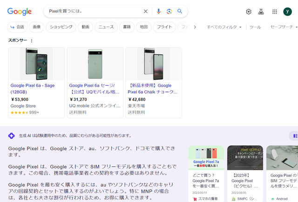
Task: Click the Android source label
Action: pyautogui.click(x=279, y=199)
